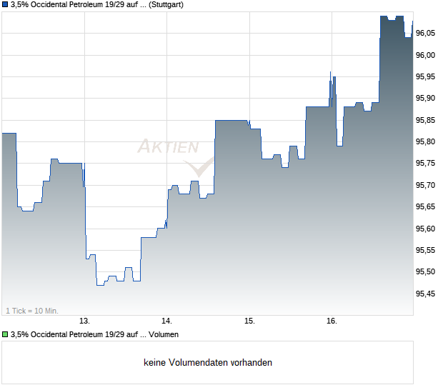Click the 95,90 price axis label
The image size is (443, 390).
click(425, 99)
